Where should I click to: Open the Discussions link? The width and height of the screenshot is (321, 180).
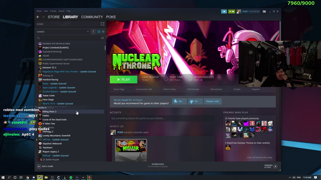216,89
